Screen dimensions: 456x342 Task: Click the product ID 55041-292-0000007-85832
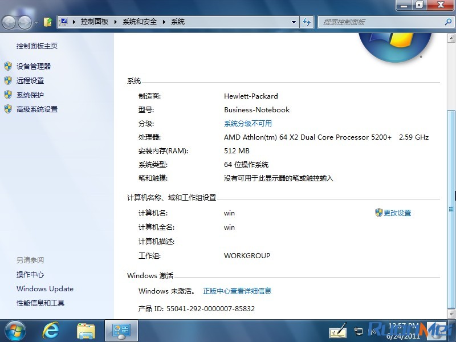(210, 308)
